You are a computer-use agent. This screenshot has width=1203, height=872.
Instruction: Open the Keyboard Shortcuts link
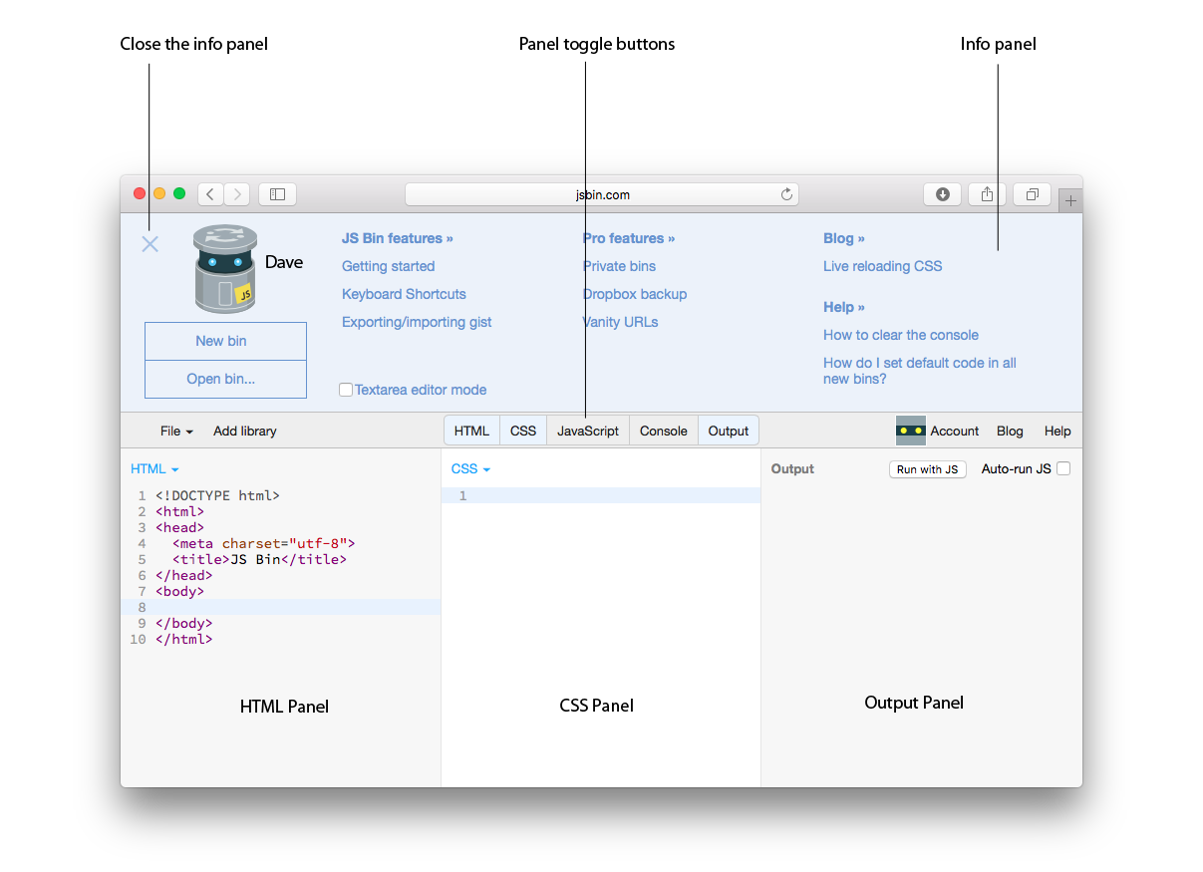[x=404, y=294]
